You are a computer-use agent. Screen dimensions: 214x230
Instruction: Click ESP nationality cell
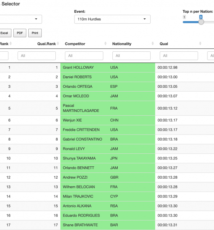114,87
